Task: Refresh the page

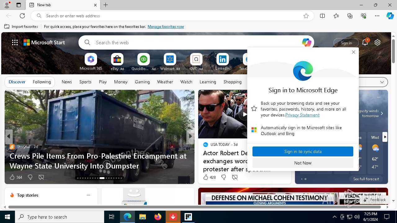Action: tap(22, 16)
